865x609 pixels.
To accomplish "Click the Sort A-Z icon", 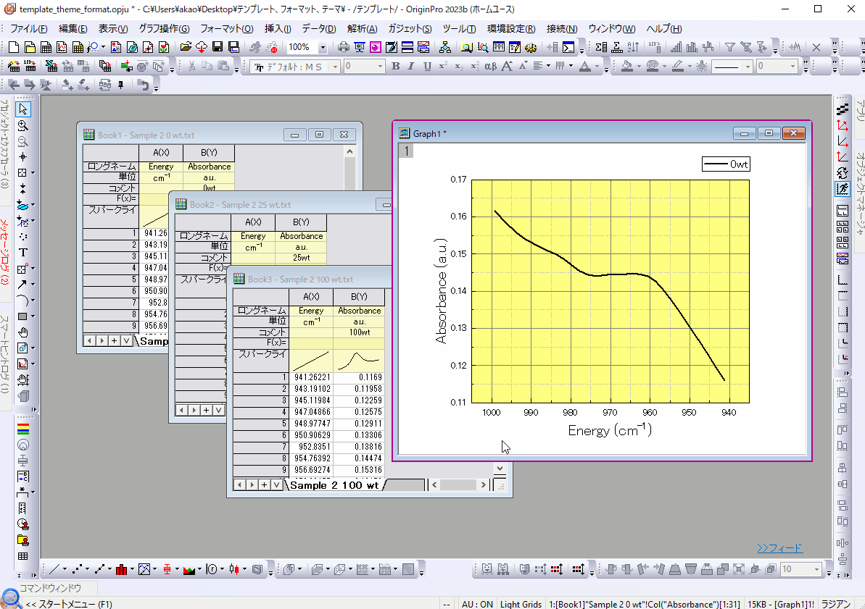I will coord(633,47).
